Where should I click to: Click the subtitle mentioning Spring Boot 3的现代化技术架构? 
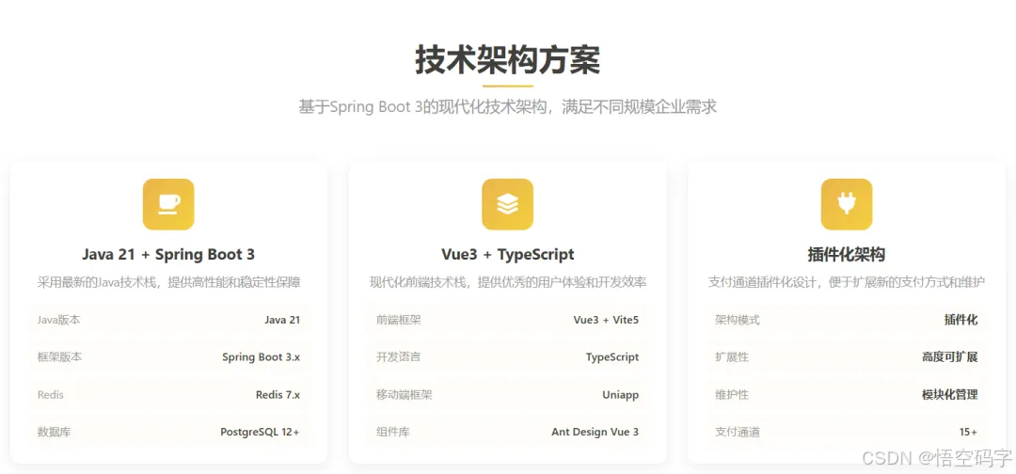point(507,107)
